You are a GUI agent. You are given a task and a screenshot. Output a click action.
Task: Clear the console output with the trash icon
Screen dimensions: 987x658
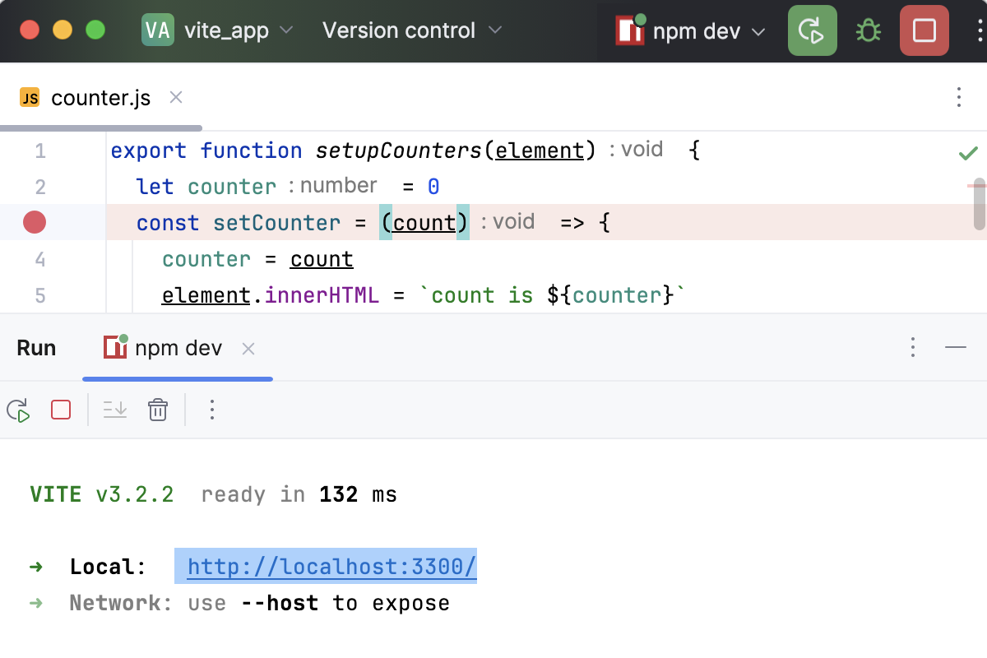click(157, 410)
